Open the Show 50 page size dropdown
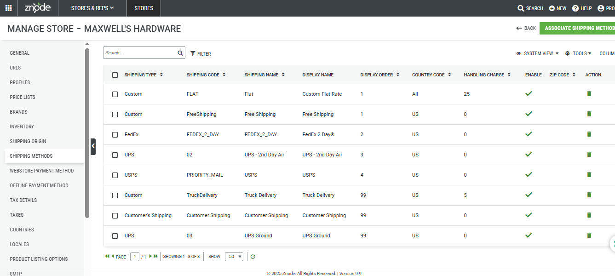 [234, 257]
